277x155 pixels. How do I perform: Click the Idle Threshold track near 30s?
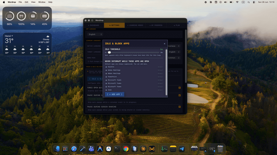(158, 52)
